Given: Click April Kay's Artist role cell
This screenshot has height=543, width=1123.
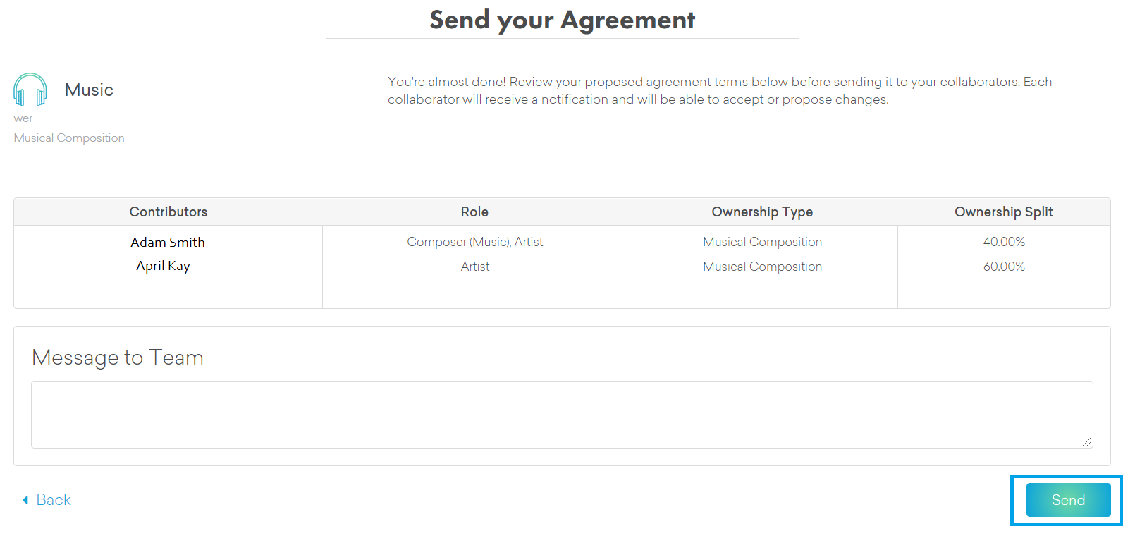Looking at the screenshot, I should [475, 267].
